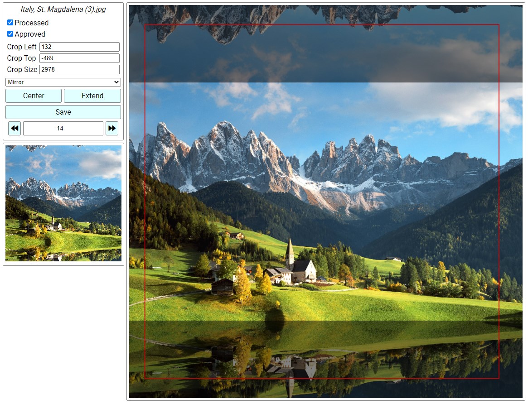Advance to next image with fast-forward icon
This screenshot has width=528, height=404.
112,129
